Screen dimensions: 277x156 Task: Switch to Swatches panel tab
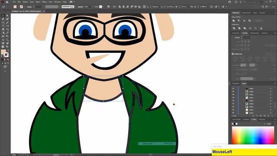click(262, 120)
